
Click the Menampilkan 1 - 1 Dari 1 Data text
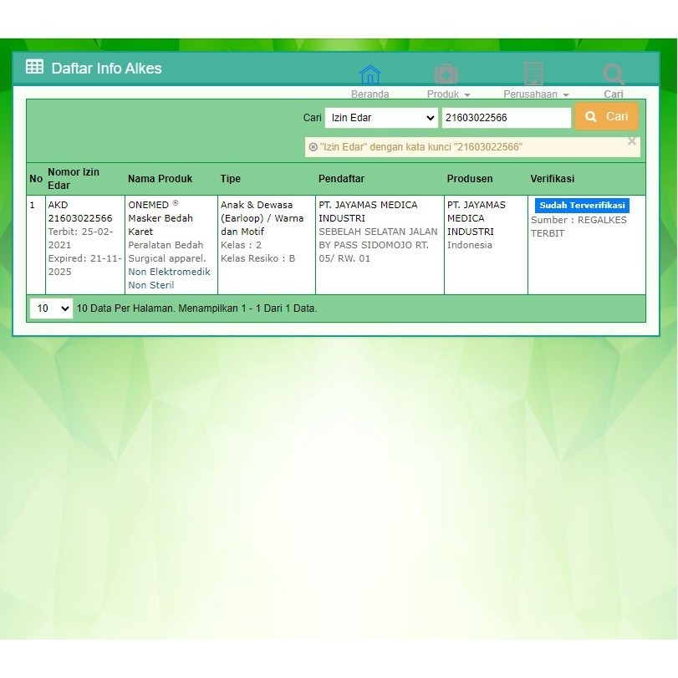point(247,308)
